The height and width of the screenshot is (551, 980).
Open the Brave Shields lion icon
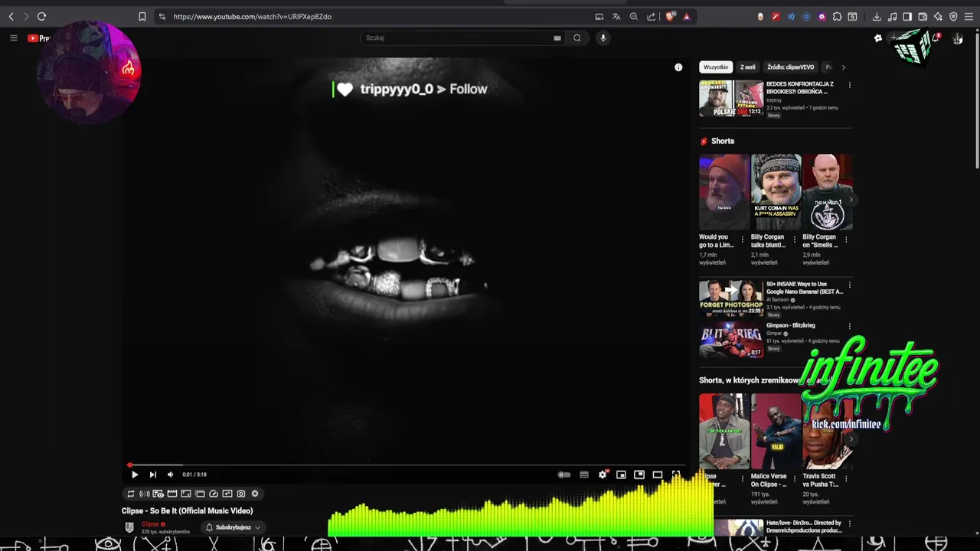pos(671,16)
